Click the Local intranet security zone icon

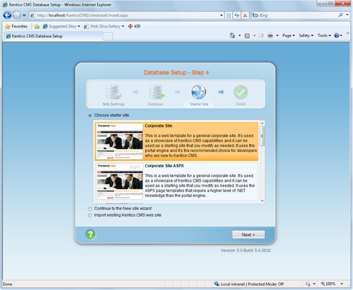[217, 284]
